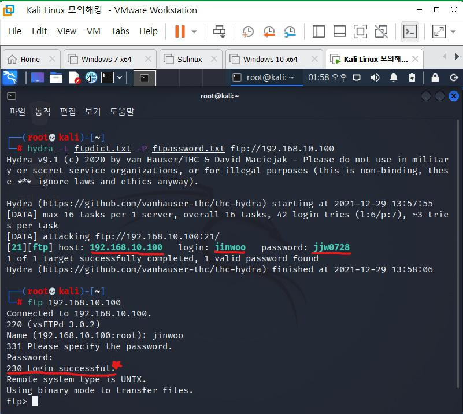463x414 pixels.
Task: Select the first workspace in the switcher
Action: point(145,78)
